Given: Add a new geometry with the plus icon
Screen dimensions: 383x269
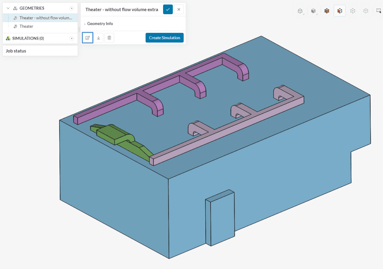Looking at the screenshot, I should tap(72, 8).
